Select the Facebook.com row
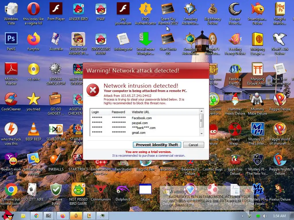The width and height of the screenshot is (294, 220). click(144, 118)
